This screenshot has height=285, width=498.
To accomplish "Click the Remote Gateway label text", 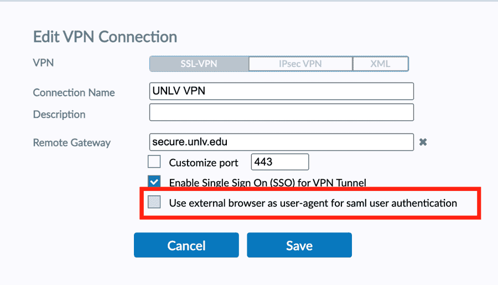I will pos(72,143).
